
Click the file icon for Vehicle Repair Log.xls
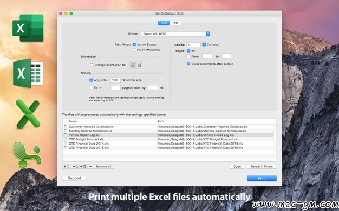[66, 135]
